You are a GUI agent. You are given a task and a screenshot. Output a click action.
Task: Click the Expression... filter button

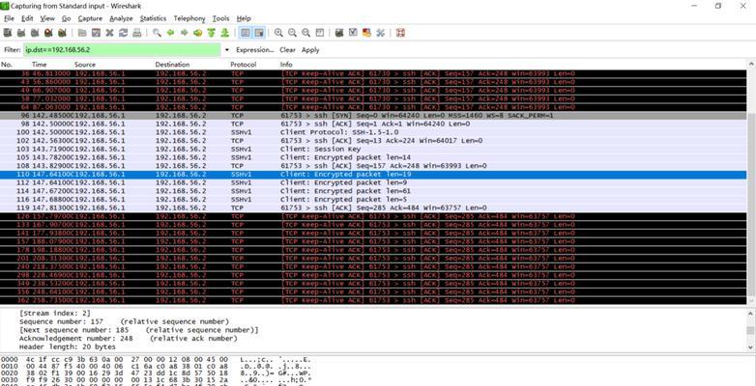[255, 50]
